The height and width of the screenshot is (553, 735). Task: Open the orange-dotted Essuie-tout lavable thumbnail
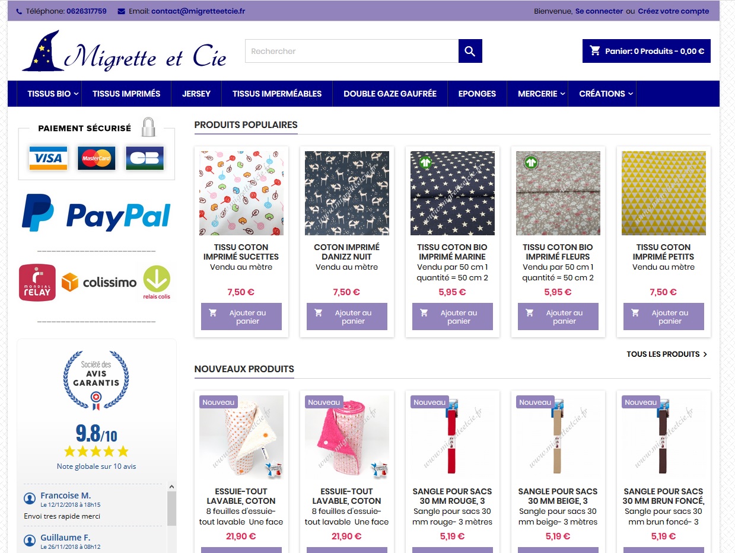241,437
